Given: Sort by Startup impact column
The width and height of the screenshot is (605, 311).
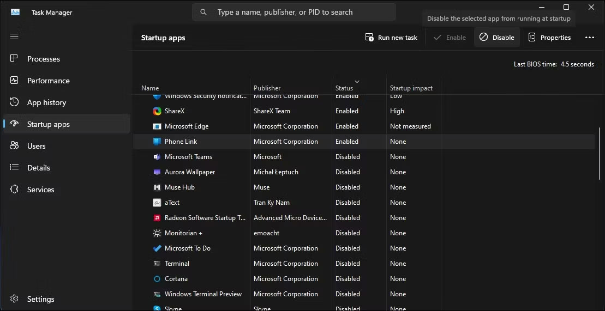Looking at the screenshot, I should [x=411, y=88].
